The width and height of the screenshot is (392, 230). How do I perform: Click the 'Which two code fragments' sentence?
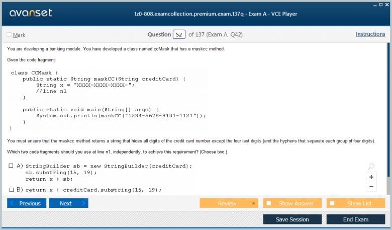(x=117, y=152)
